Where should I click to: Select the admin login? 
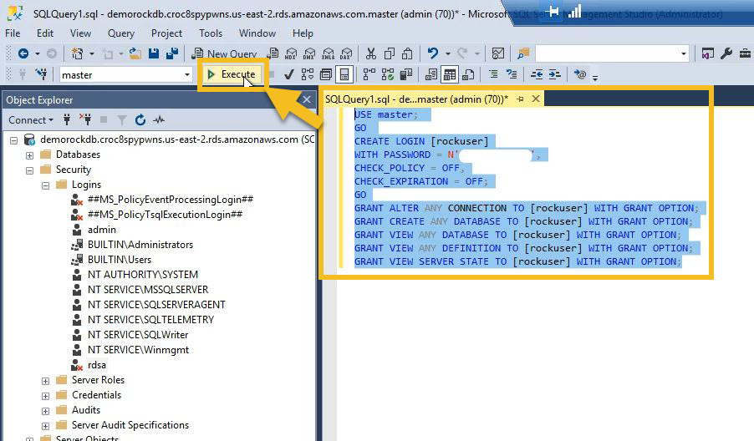(x=101, y=230)
